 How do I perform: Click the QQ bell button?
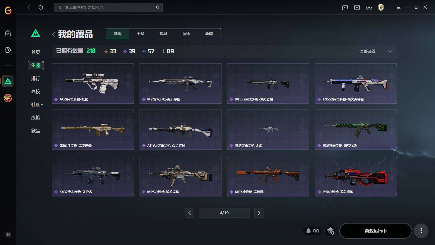tap(313, 231)
